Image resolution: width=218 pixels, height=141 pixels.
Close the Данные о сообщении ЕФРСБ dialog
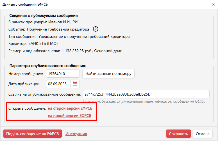212,4
